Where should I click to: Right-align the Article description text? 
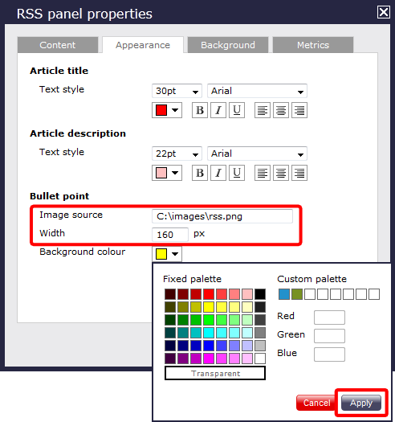pyautogui.click(x=299, y=173)
